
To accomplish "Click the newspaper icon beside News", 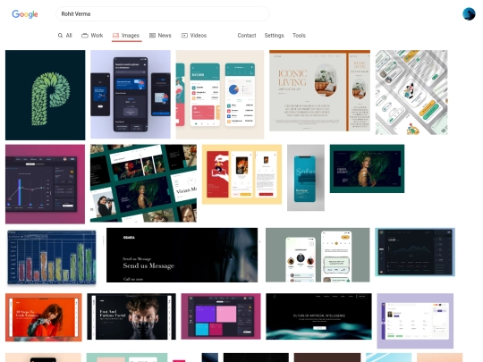I will click(152, 36).
